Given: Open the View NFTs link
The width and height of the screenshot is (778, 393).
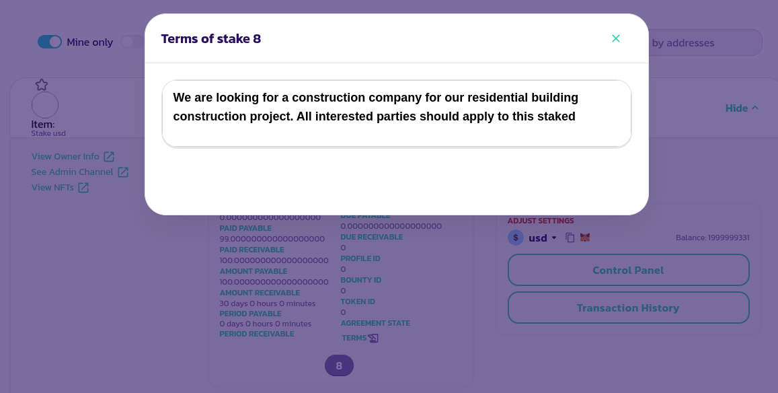Looking at the screenshot, I should point(52,188).
